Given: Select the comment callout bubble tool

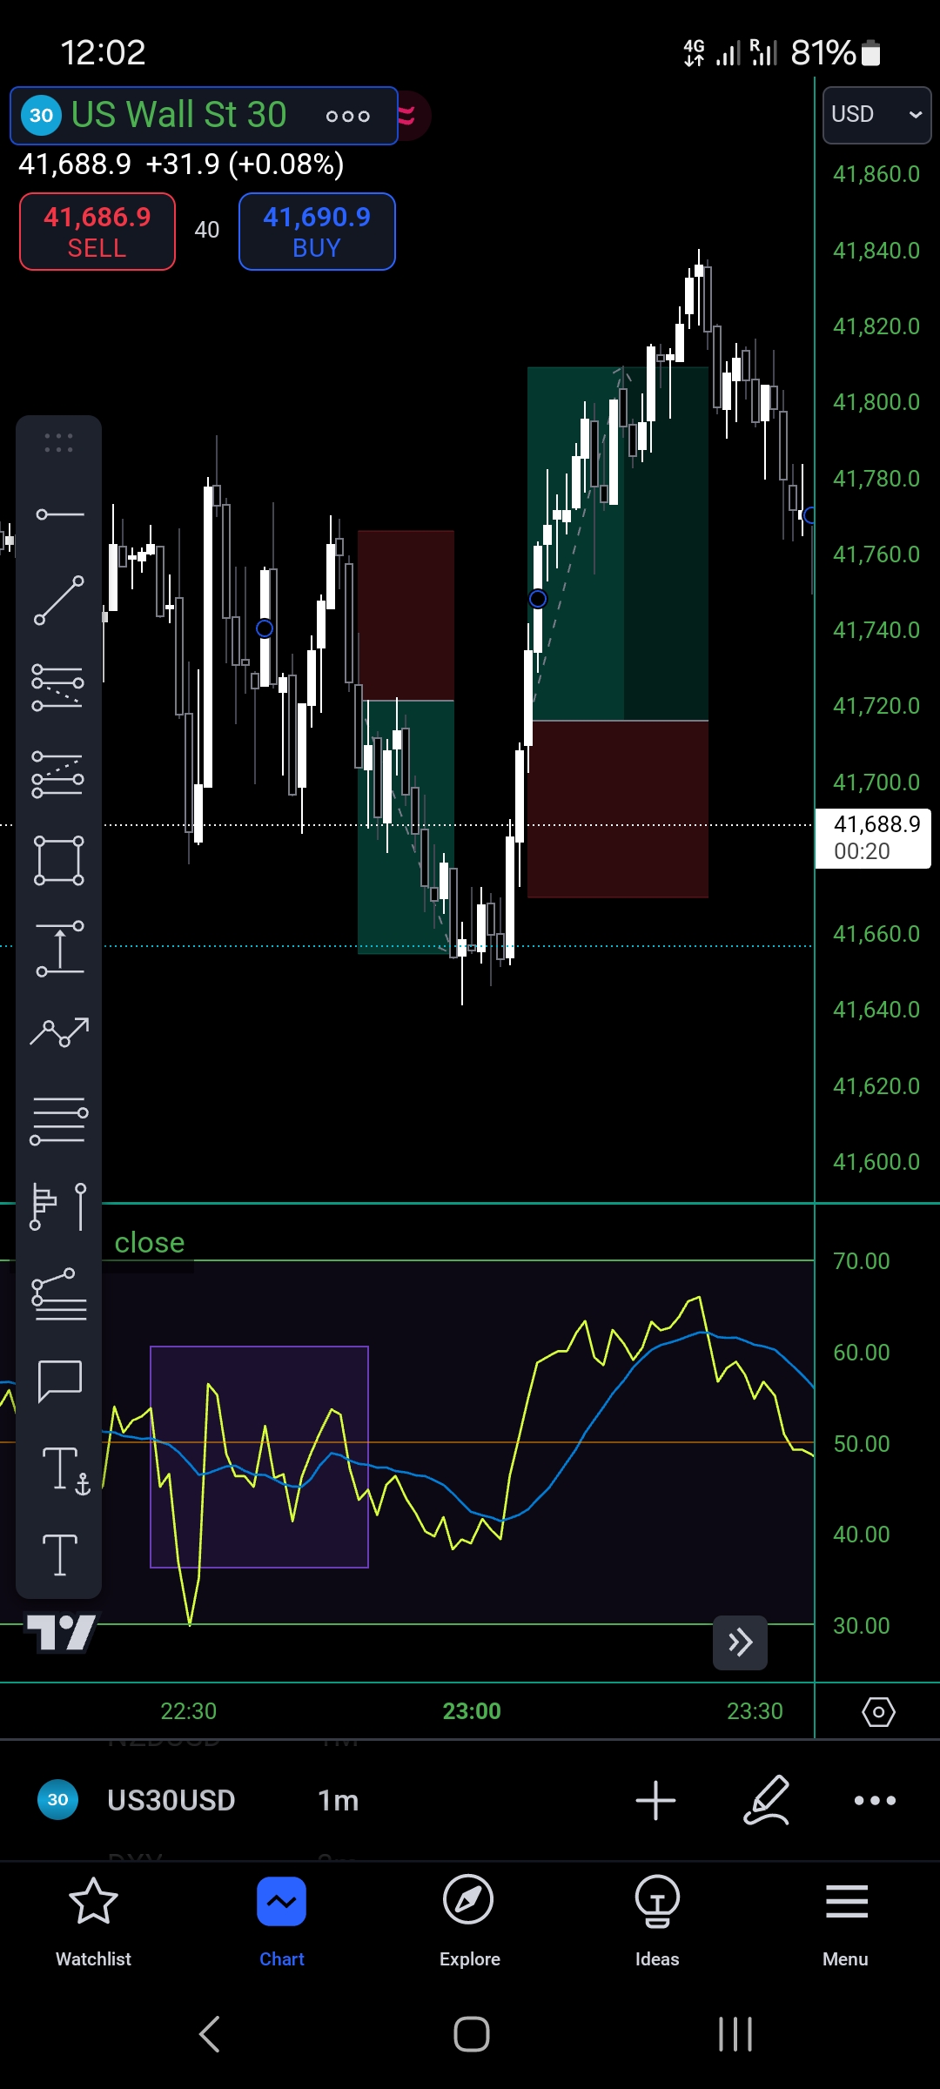Looking at the screenshot, I should point(59,1381).
